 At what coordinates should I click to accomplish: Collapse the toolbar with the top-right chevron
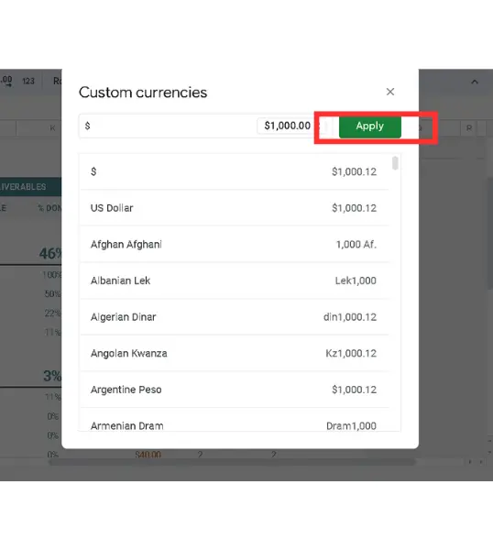click(475, 82)
